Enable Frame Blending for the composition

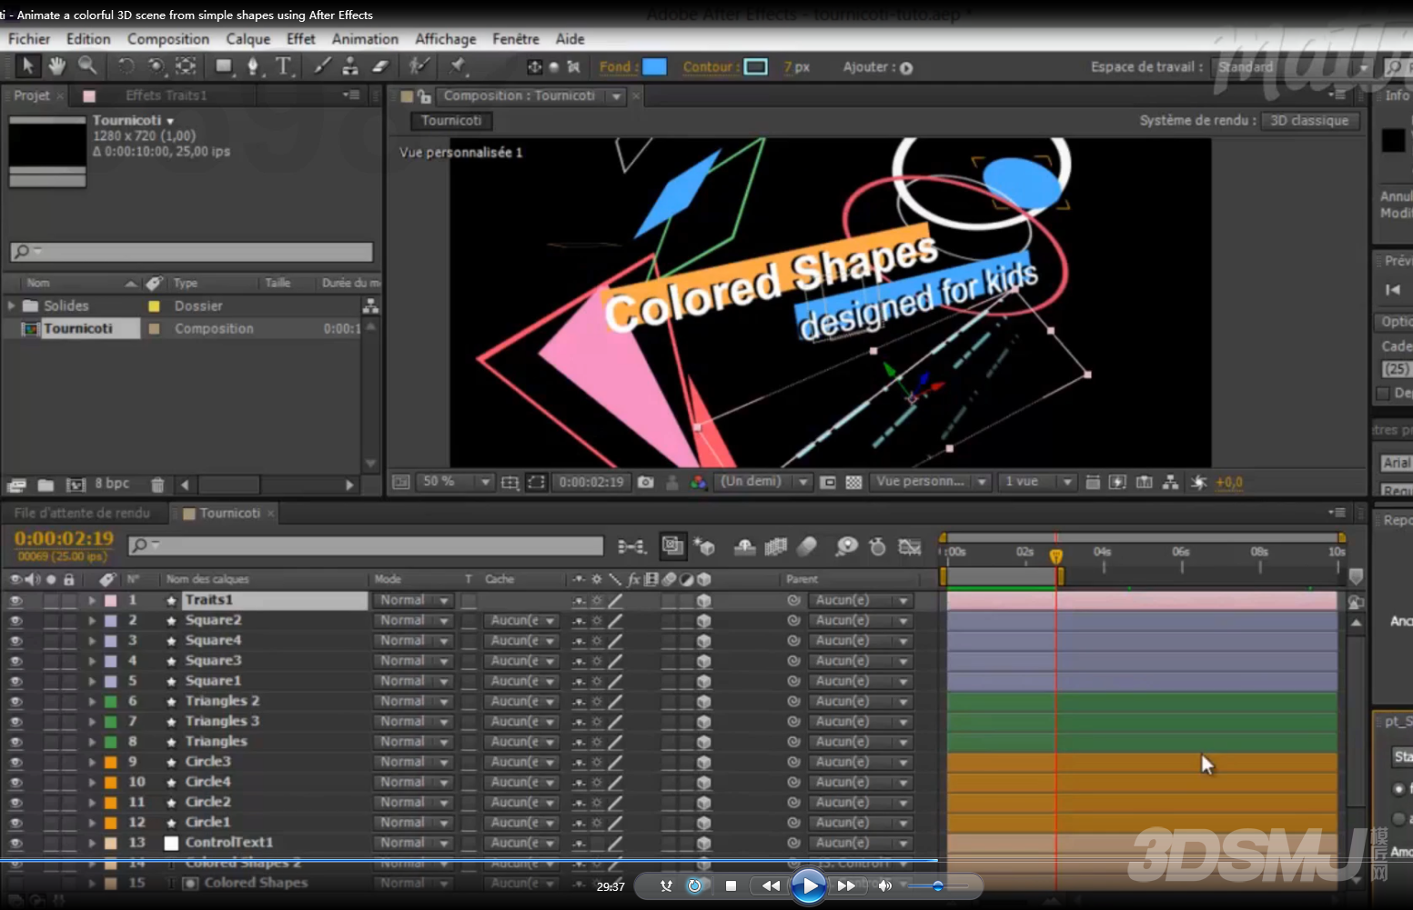775,546
